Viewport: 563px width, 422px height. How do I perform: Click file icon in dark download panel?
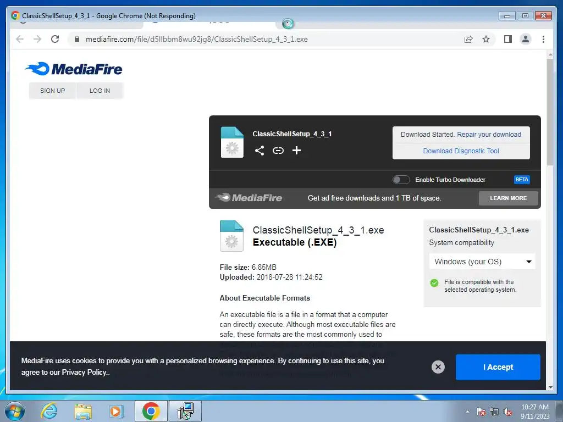[232, 142]
